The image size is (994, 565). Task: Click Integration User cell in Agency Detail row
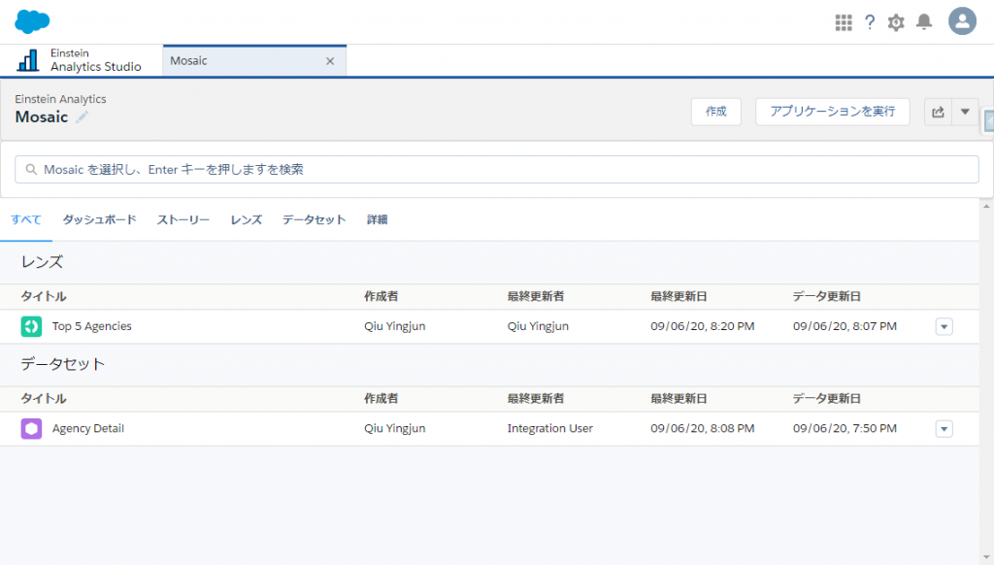550,428
